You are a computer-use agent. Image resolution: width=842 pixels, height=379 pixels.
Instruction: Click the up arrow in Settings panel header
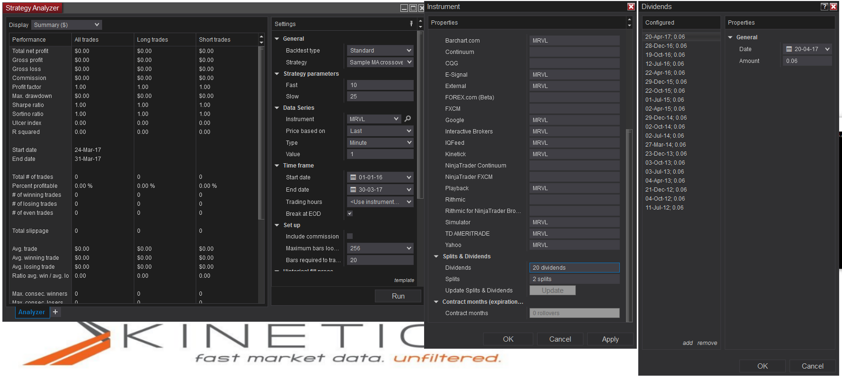click(420, 21)
